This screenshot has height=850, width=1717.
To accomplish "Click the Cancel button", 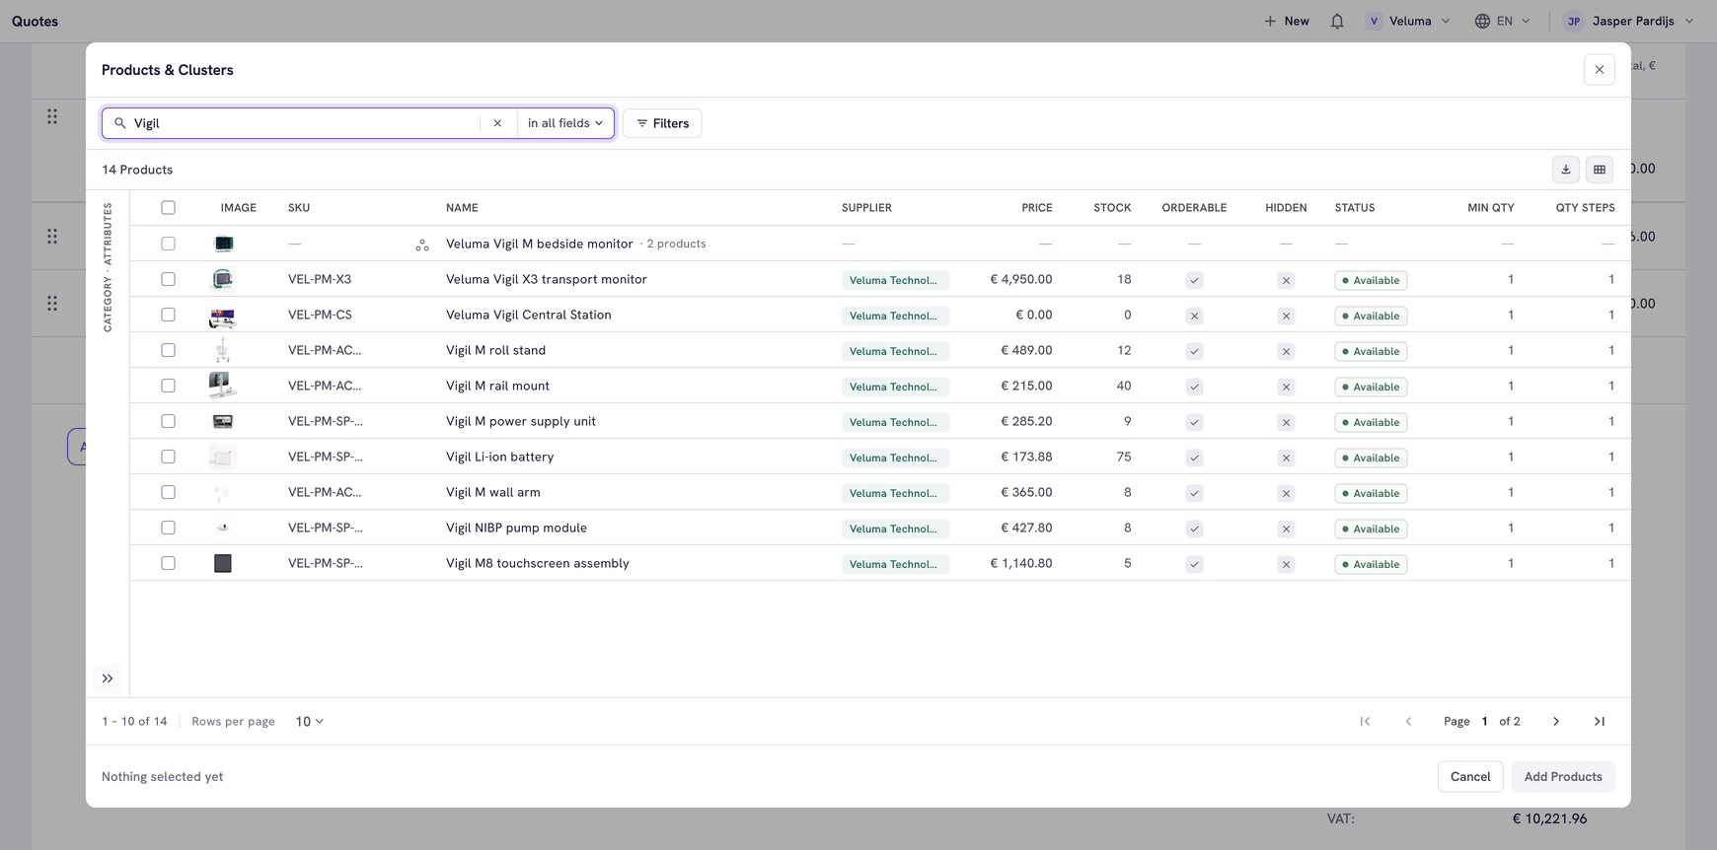I will pyautogui.click(x=1470, y=777).
